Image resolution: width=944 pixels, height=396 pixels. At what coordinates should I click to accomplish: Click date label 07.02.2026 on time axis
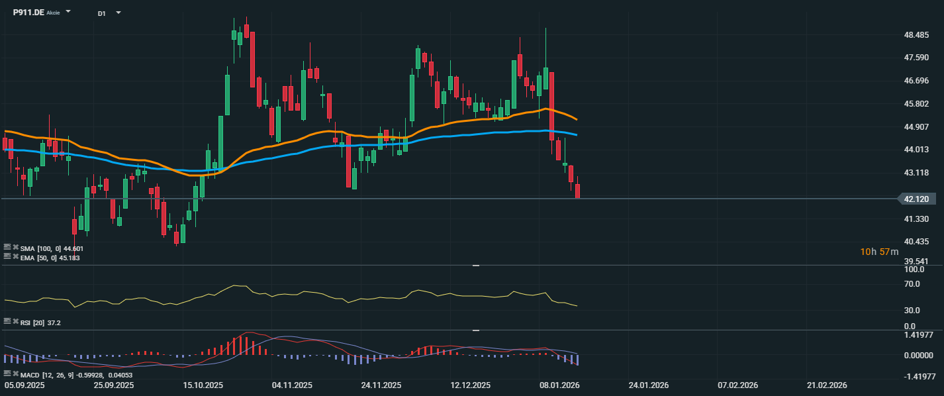tap(738, 385)
